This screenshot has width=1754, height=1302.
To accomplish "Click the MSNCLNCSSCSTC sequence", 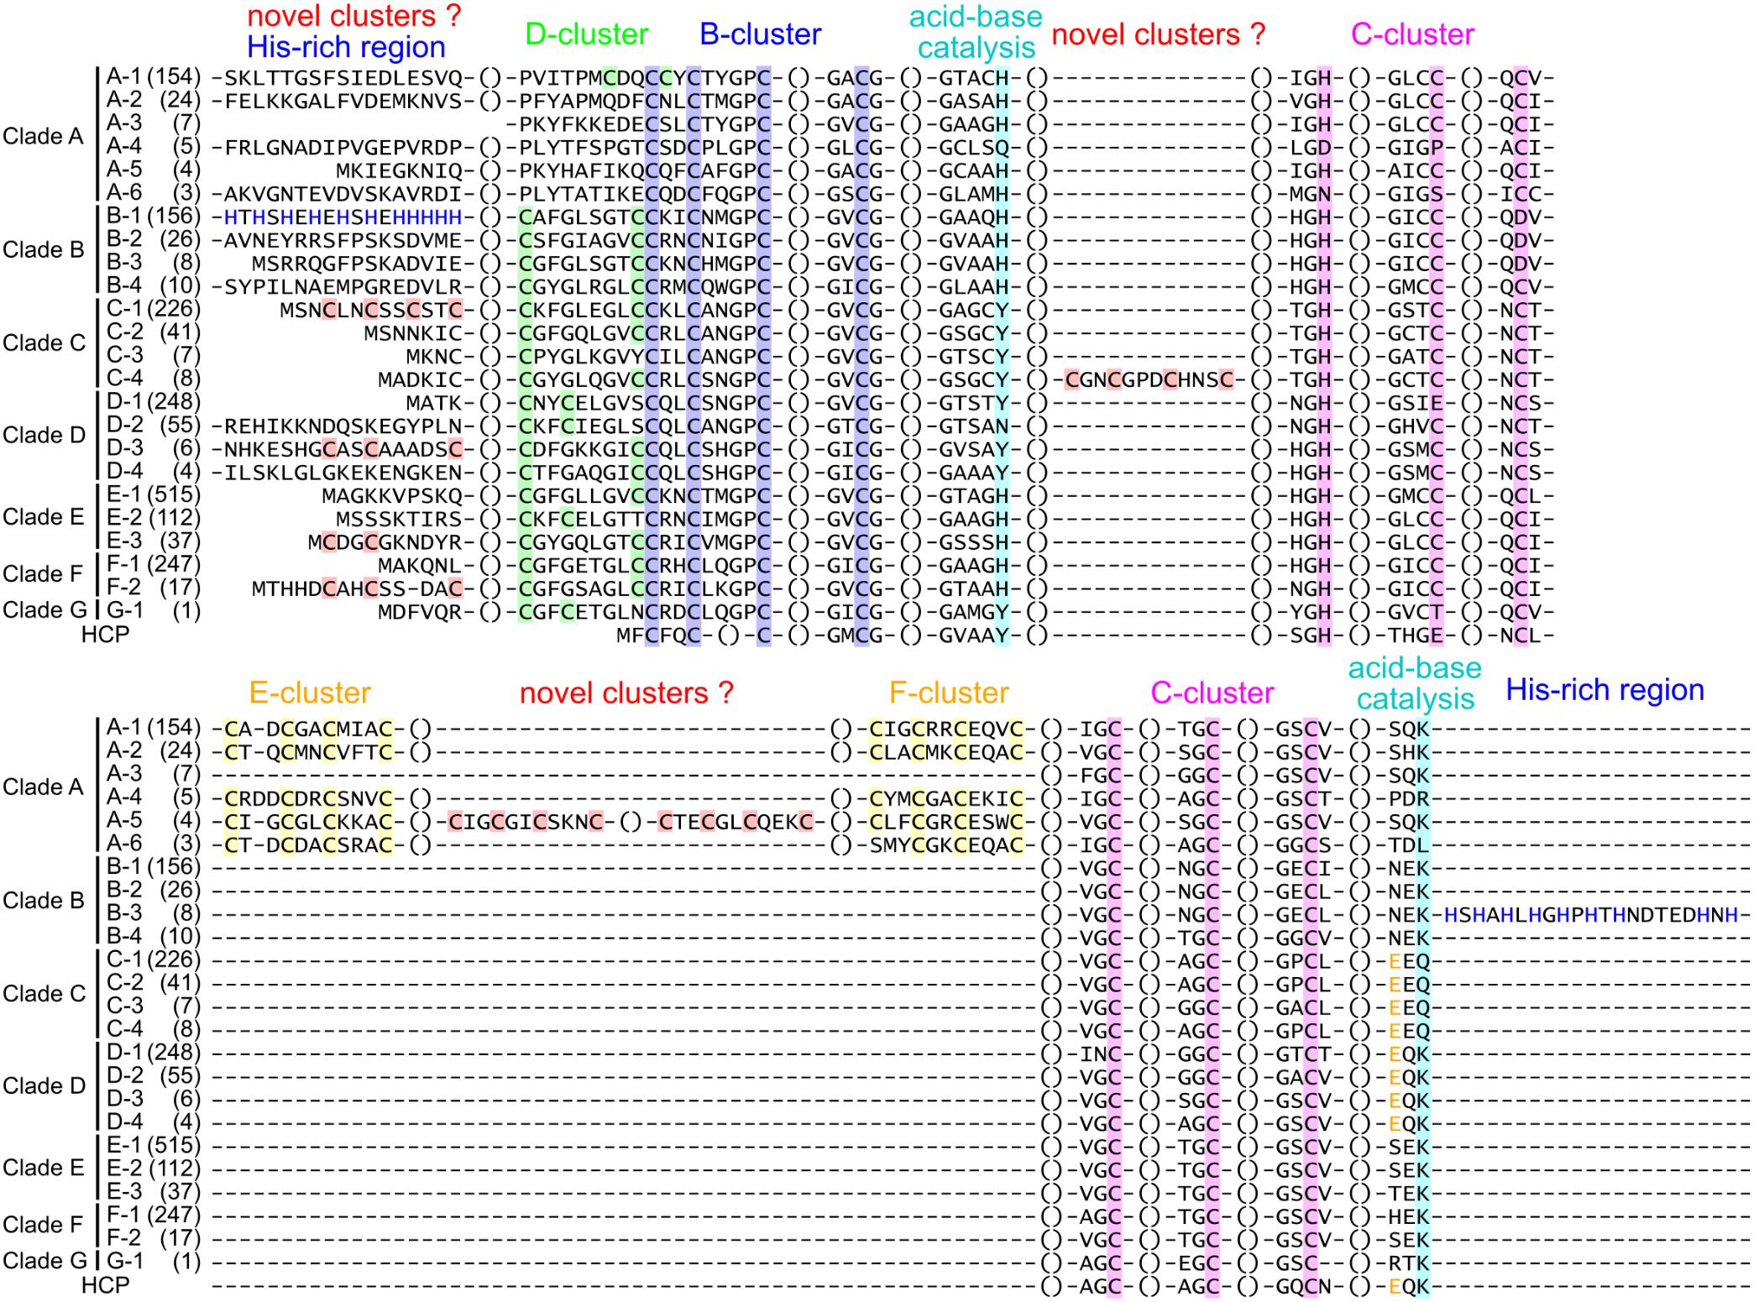I will pyautogui.click(x=372, y=311).
